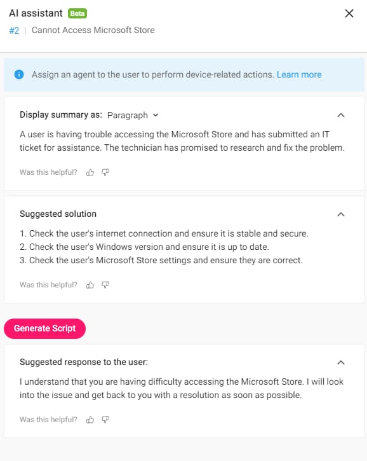Click the Cannot Access Microsoft Store title
The height and width of the screenshot is (461, 367).
[93, 30]
